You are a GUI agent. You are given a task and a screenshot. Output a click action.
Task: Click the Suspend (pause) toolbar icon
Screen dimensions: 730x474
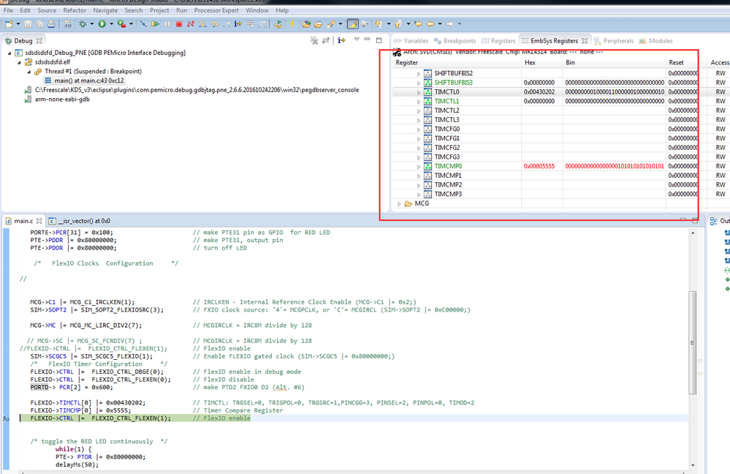(167, 24)
